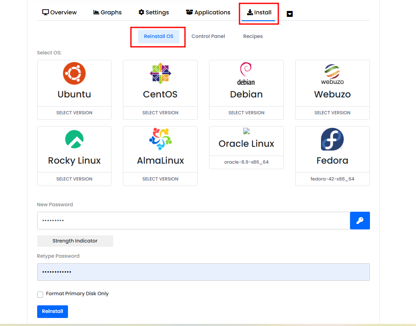Click the Strength Indicator bar

(75, 241)
